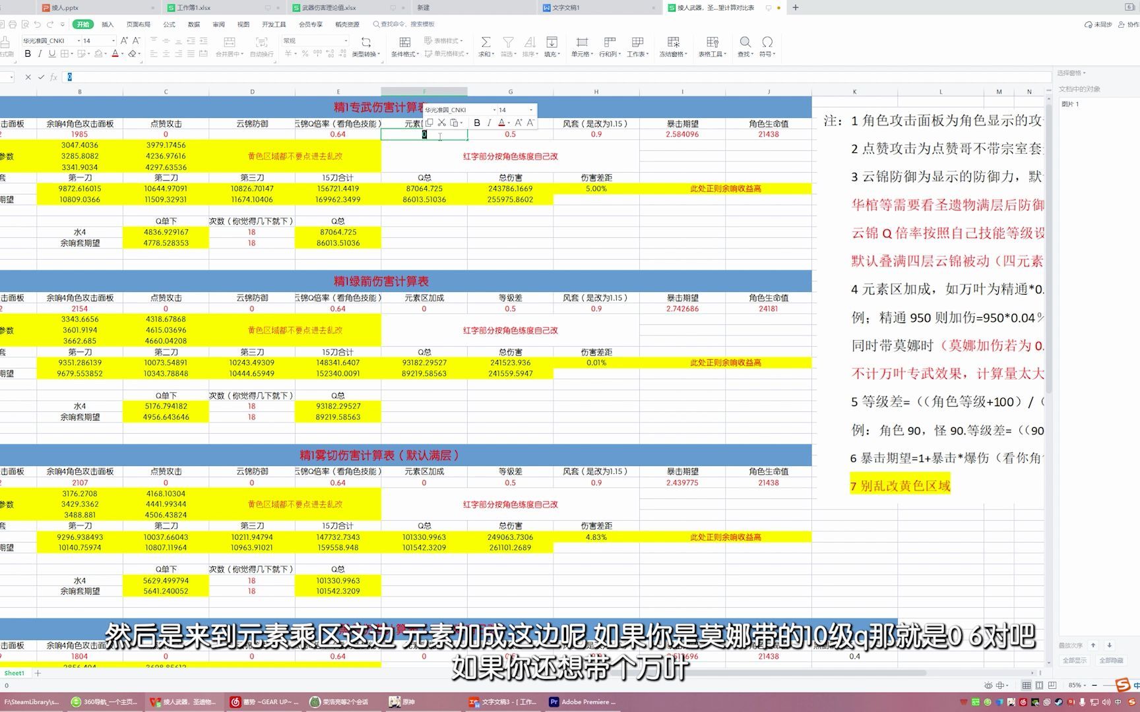1140x712 pixels.
Task: Click the font color A swatch in ribbon
Action: (x=115, y=54)
